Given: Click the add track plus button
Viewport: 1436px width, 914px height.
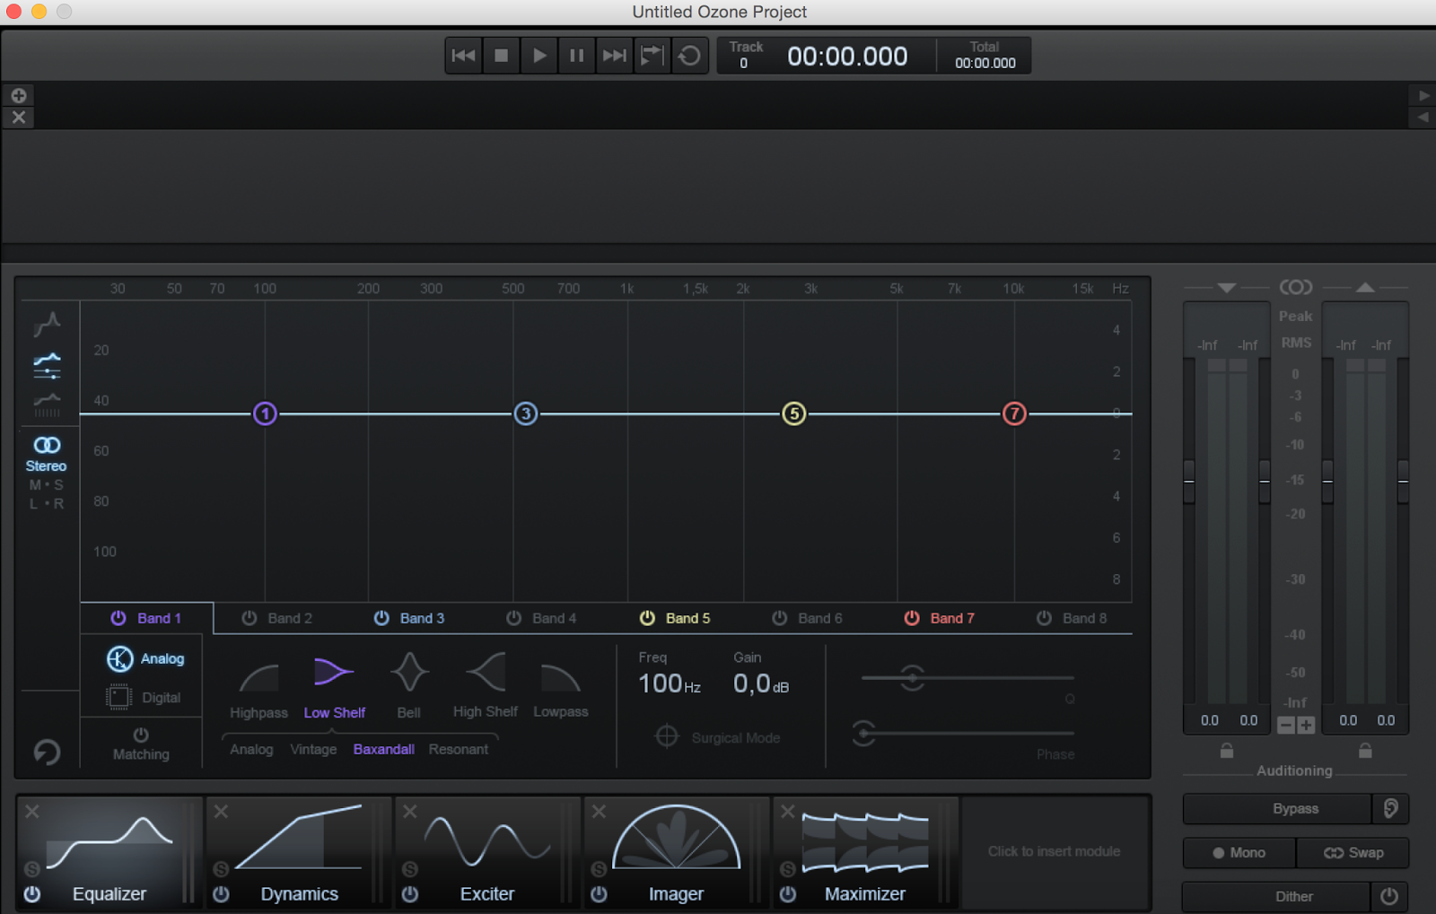Looking at the screenshot, I should coord(19,95).
